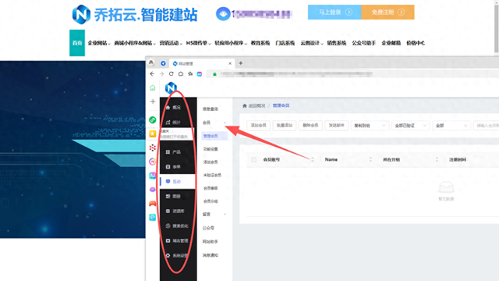This screenshot has width=499, height=281.
Task: Select 未验证会员 in the submenu
Action: click(x=212, y=175)
